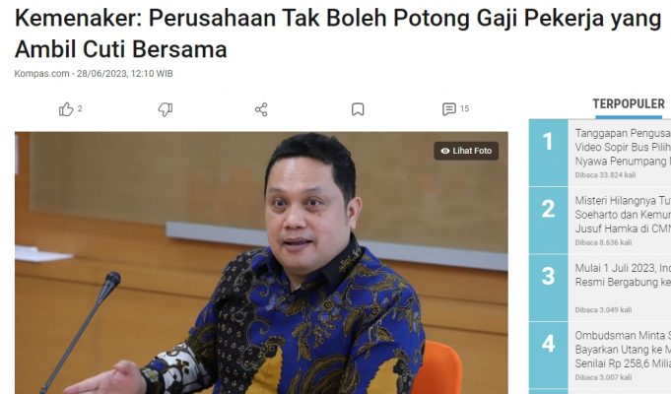Open the Misteri Hilangnya article link
Viewport: 671px width, 394px height.
click(x=623, y=215)
